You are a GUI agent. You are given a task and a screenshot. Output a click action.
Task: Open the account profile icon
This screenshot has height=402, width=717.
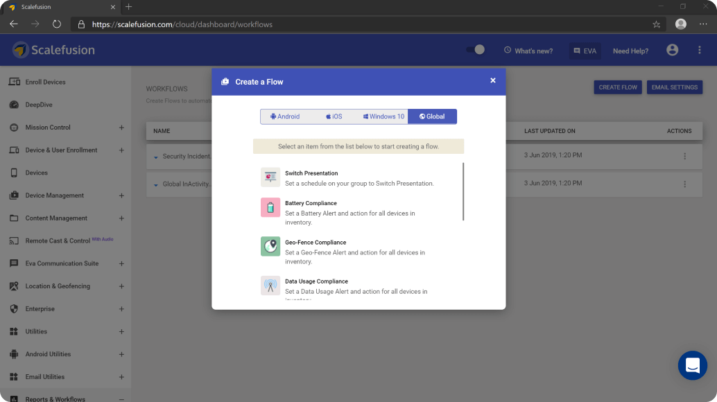click(671, 51)
